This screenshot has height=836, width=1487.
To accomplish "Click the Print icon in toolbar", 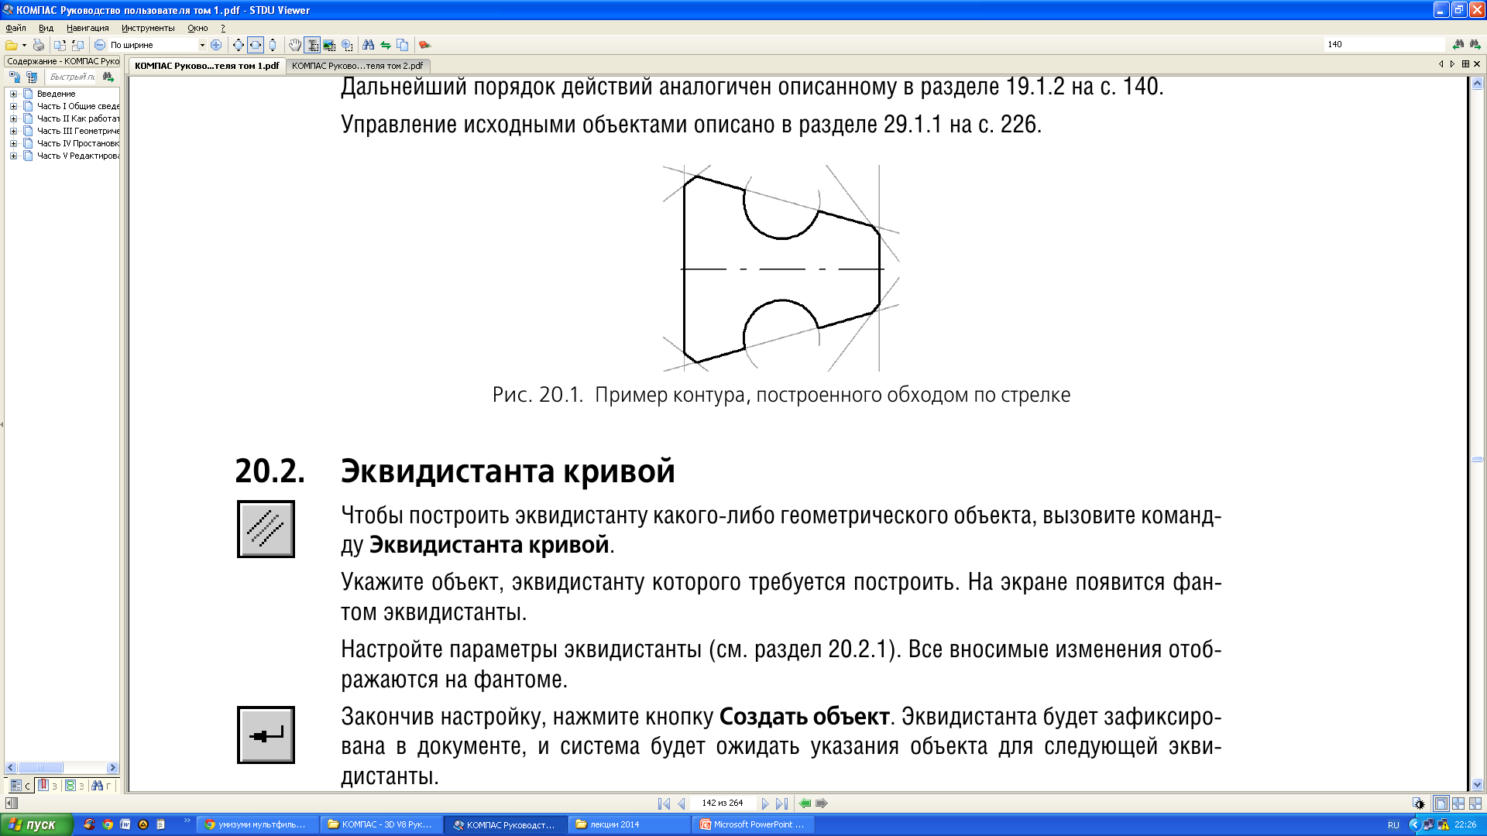I will (x=38, y=45).
